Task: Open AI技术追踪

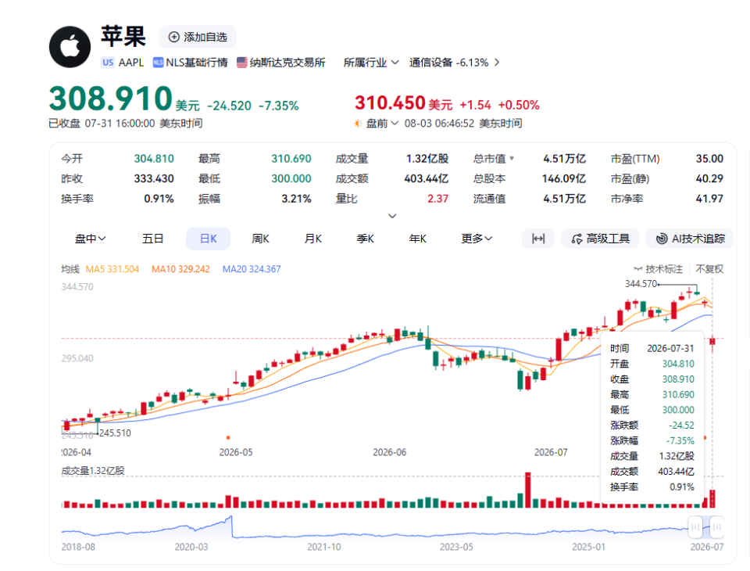Action: pos(689,239)
